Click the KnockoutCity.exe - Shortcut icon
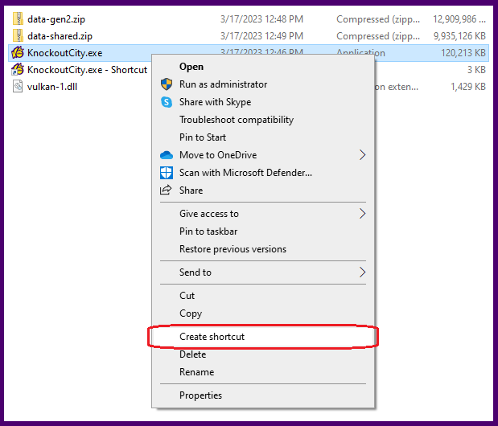 [17, 69]
